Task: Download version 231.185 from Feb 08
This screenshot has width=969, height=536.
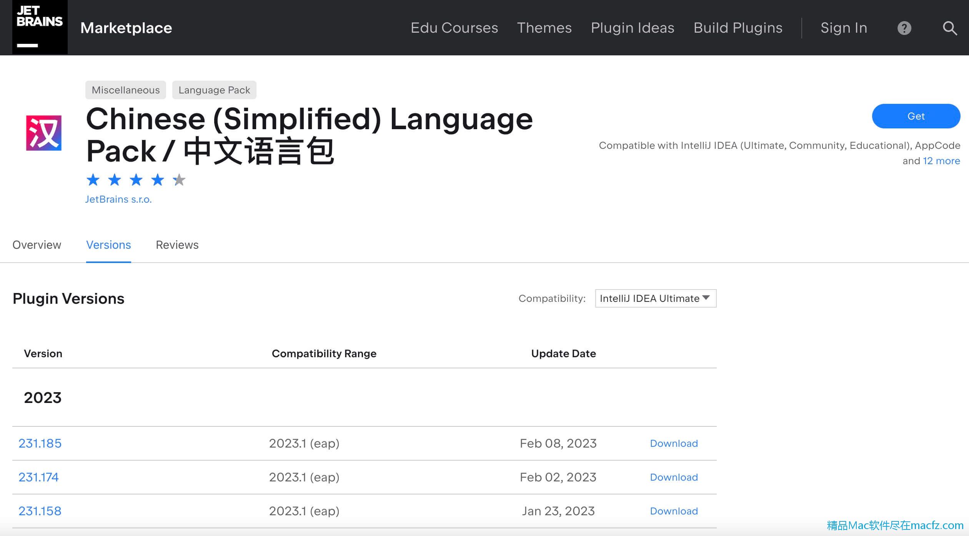Action: [x=674, y=443]
